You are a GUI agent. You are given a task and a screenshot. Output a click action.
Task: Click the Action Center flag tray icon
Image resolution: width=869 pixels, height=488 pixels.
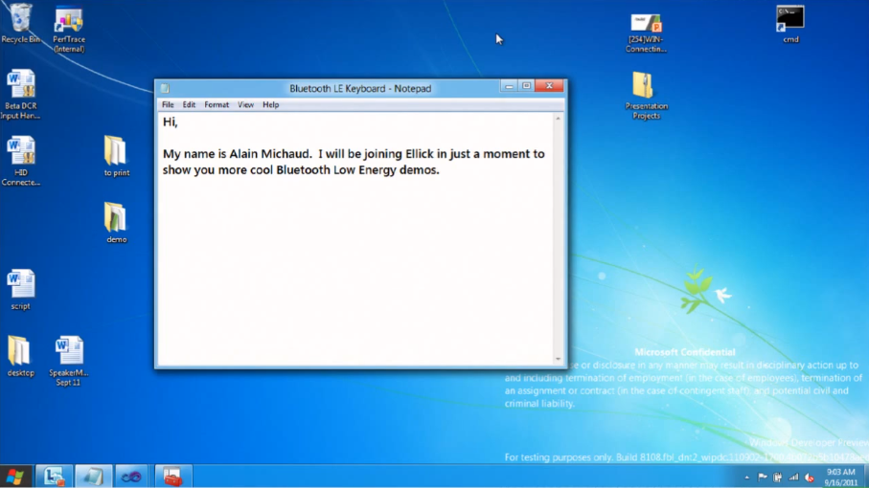coord(763,477)
